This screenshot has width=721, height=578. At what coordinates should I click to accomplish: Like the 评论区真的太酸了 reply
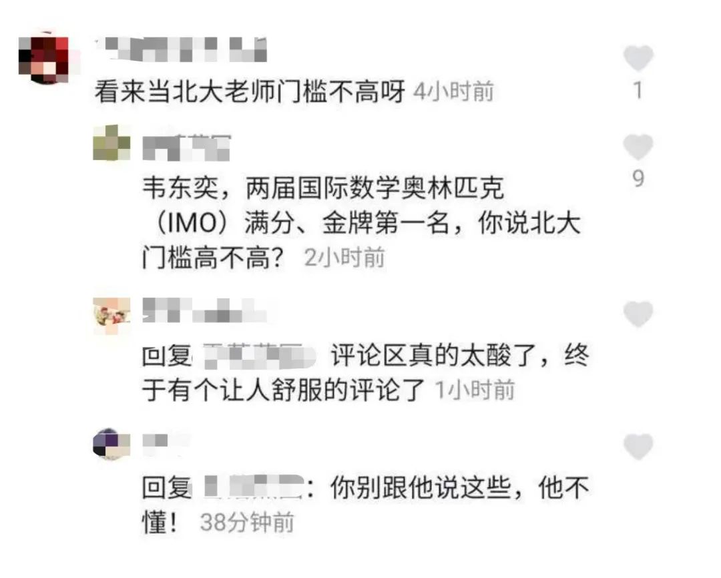638,314
